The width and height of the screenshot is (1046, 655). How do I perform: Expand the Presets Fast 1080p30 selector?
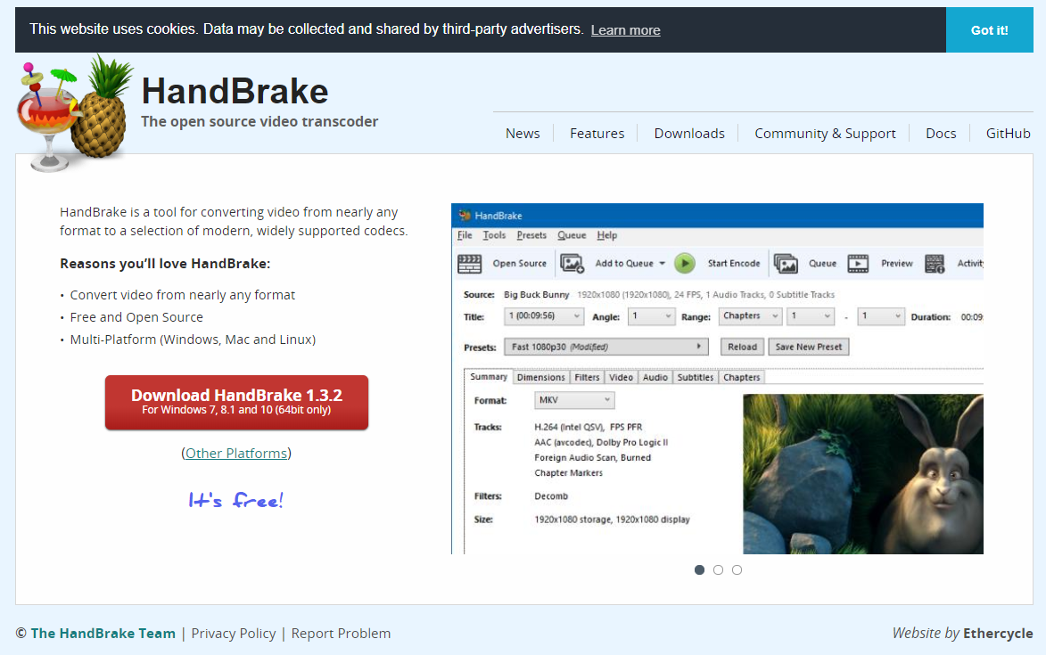605,348
